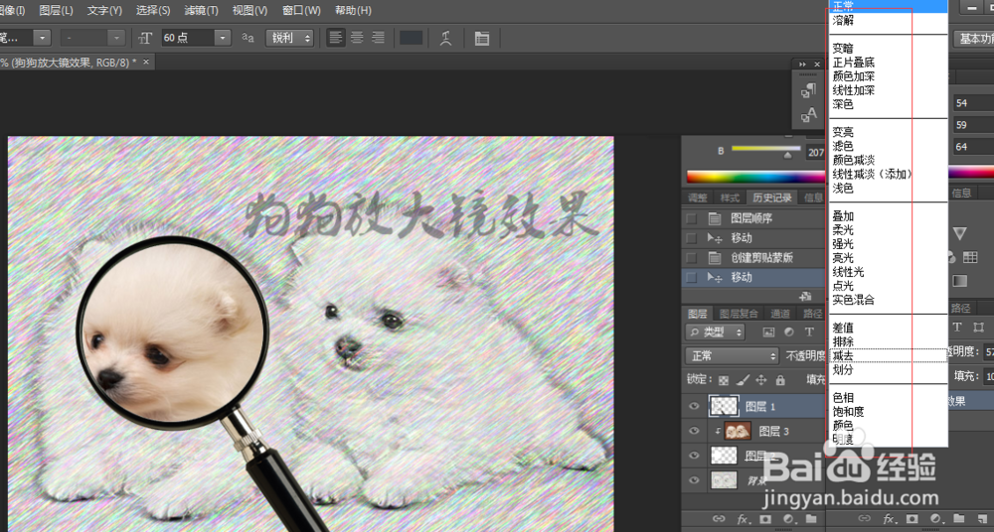Create a new layer group folder
Image resolution: width=994 pixels, height=532 pixels.
[811, 519]
